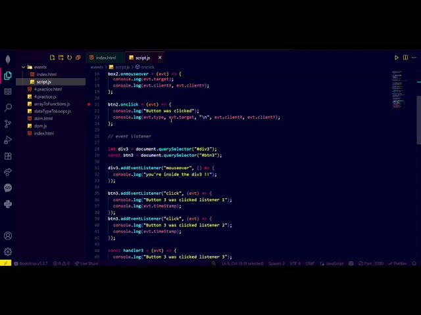Open dom.html in the Explorer
The width and height of the screenshot is (421, 315).
click(43, 118)
